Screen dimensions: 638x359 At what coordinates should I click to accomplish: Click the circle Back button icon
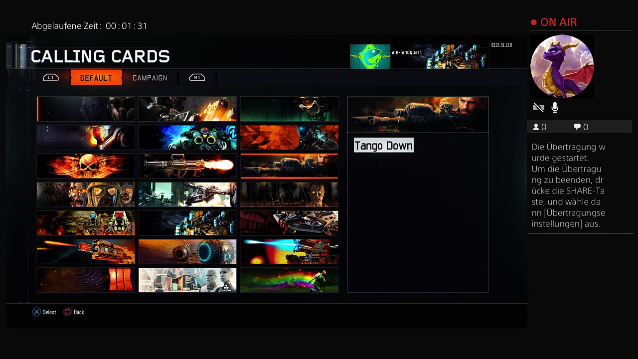[x=67, y=312]
